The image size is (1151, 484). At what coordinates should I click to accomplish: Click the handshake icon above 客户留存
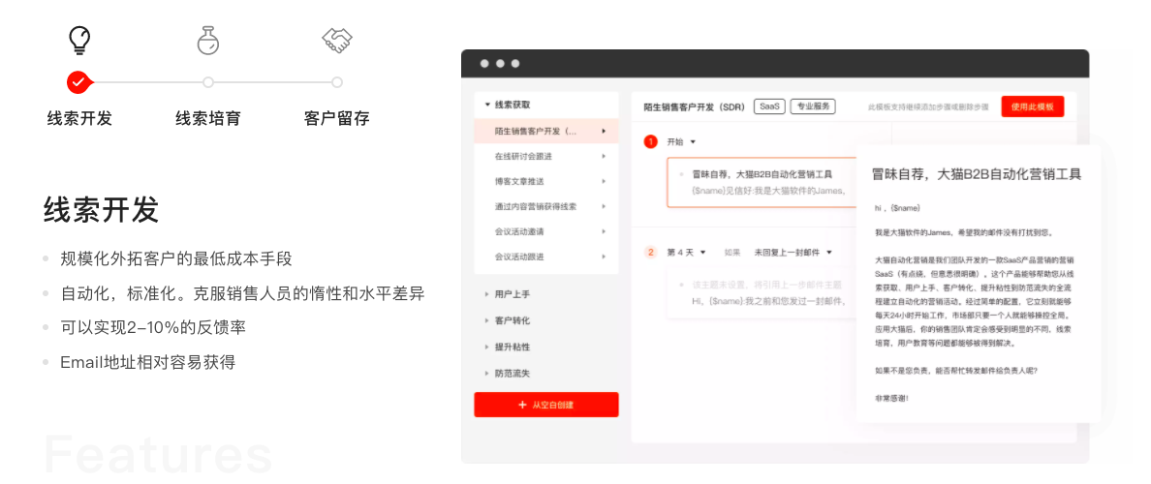(337, 40)
